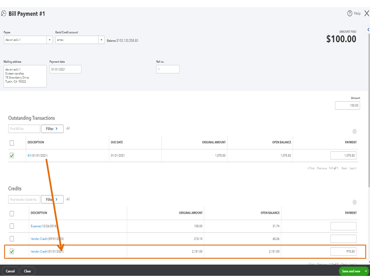Open the Bank/Credit account dropdown arrow
This screenshot has height=278, width=370.
[x=101, y=40]
